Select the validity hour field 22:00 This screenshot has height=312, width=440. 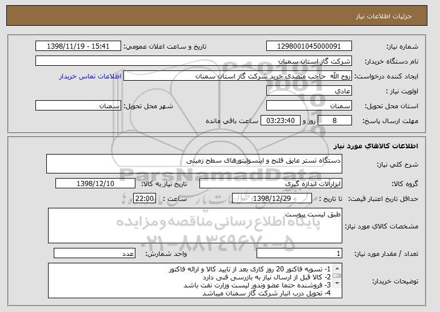point(145,199)
